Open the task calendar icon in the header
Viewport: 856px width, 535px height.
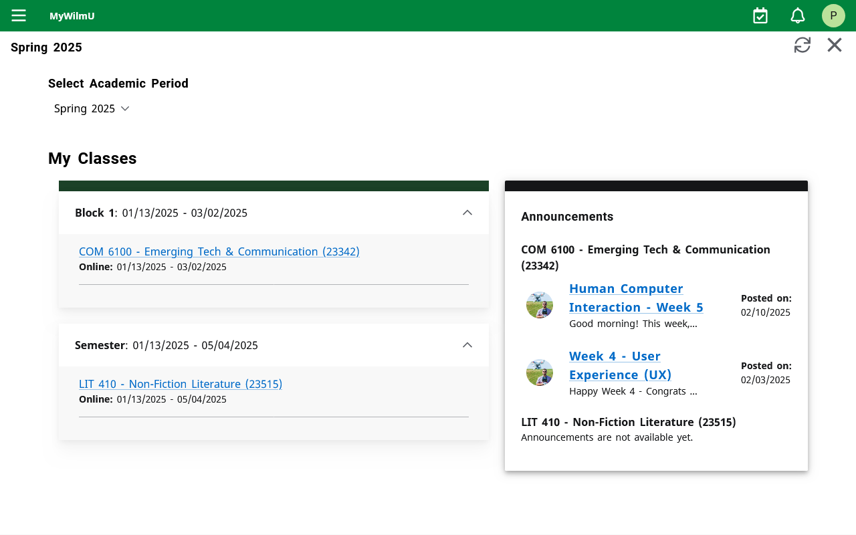[x=760, y=15]
